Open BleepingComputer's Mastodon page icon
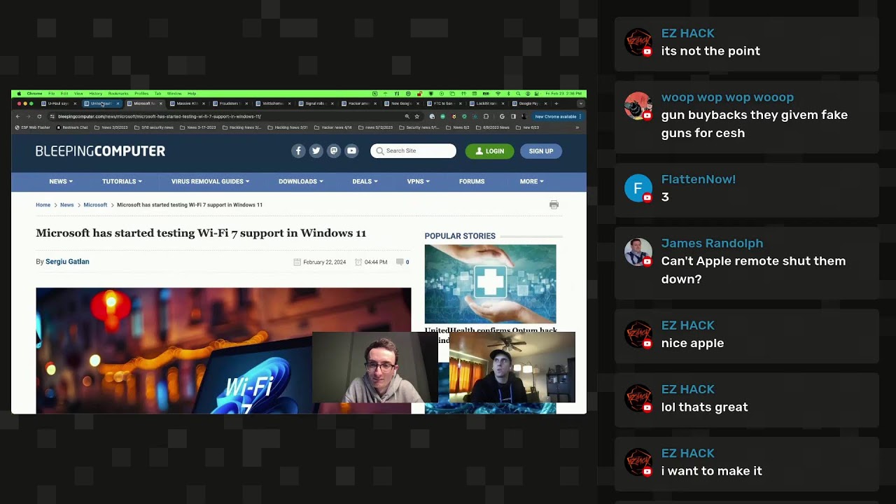The height and width of the screenshot is (504, 896). 334,150
